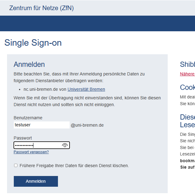Toggle password visibility eye icon
Screen dimensions: 195x195
click(65, 145)
